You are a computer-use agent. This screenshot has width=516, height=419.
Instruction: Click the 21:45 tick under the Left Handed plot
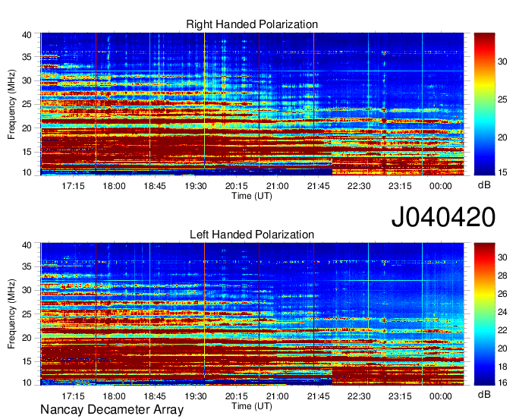point(318,396)
